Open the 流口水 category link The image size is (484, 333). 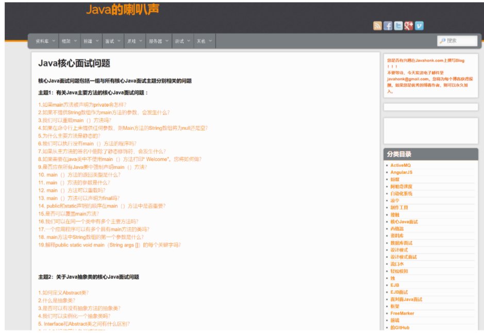coord(397,264)
